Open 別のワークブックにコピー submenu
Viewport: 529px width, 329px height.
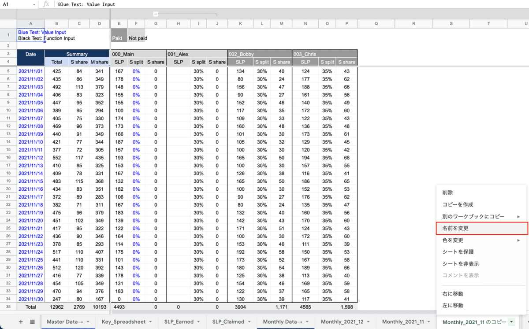click(x=481, y=217)
